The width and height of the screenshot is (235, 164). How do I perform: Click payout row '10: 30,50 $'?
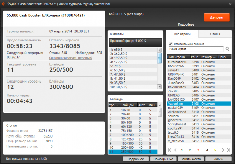(133, 87)
